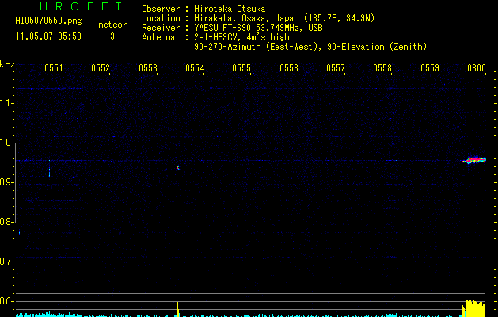The height and width of the screenshot is (317, 498).
Task: Click the 0.9 kHz axis label
Action: click(x=6, y=182)
